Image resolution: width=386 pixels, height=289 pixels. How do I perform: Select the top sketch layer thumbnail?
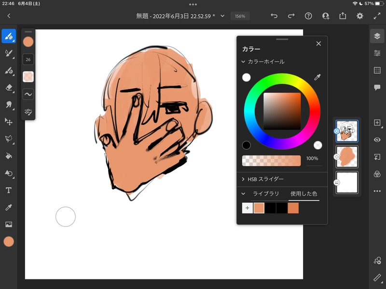pyautogui.click(x=347, y=131)
